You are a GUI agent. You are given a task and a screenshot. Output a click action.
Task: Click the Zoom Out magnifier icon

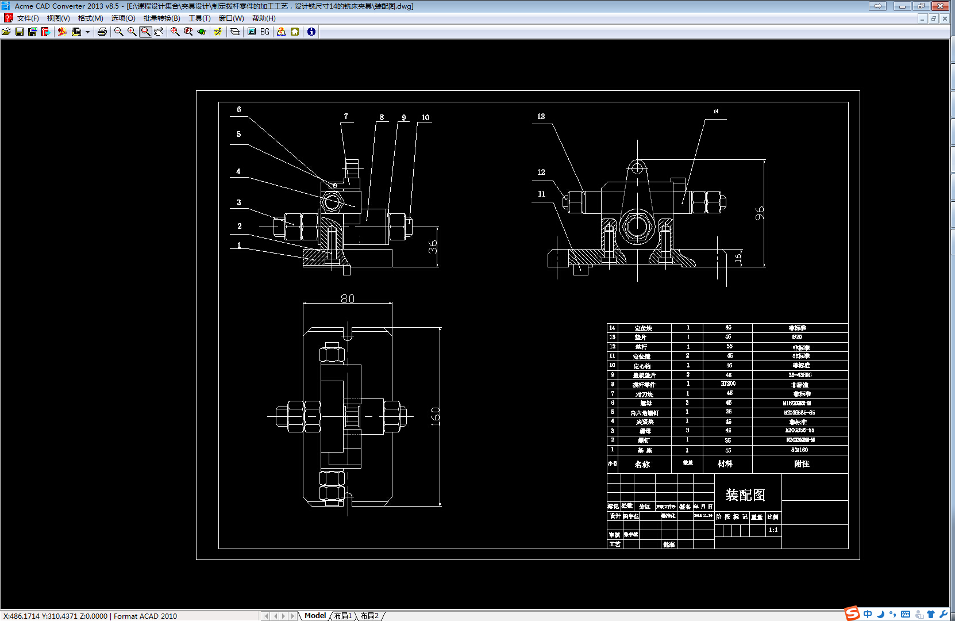pos(119,32)
